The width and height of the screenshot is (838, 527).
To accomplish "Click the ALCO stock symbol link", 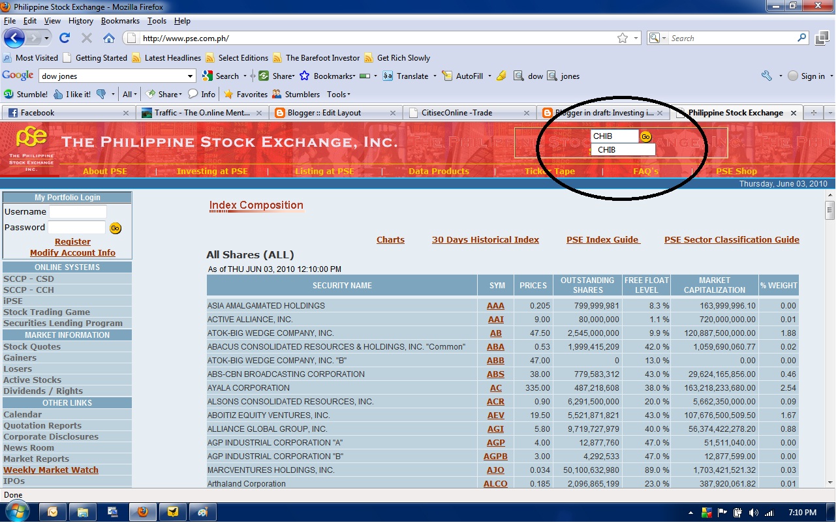I will click(x=495, y=483).
